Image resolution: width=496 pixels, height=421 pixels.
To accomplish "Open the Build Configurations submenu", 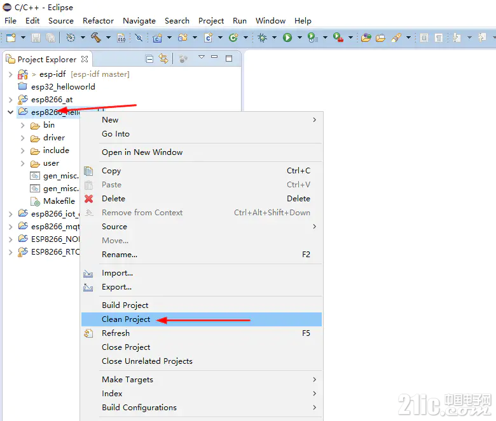I will pos(202,408).
